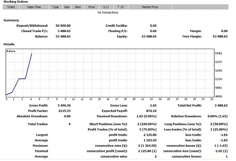Click the Absolute Drawdown value
The width and height of the screenshot is (236, 161).
click(x=67, y=116)
